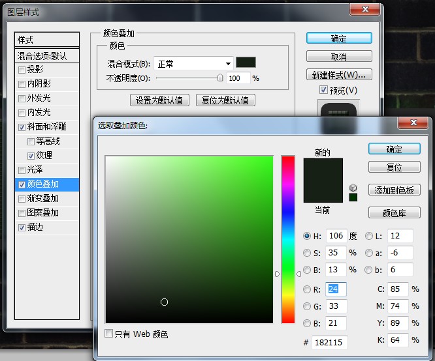Click the overlay color swatch beside blend mode
The width and height of the screenshot is (435, 361).
[x=246, y=63]
